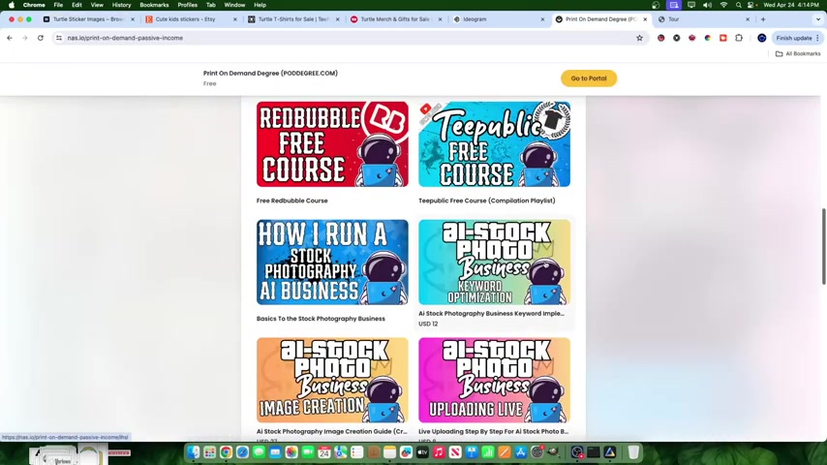Open the Window menu
Image resolution: width=827 pixels, height=465 pixels.
click(x=234, y=5)
